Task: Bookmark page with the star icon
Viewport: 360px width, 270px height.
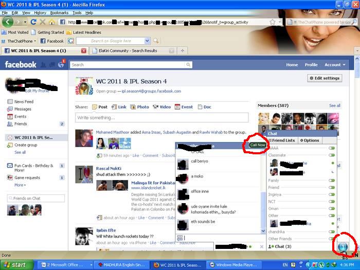Action: point(273,22)
